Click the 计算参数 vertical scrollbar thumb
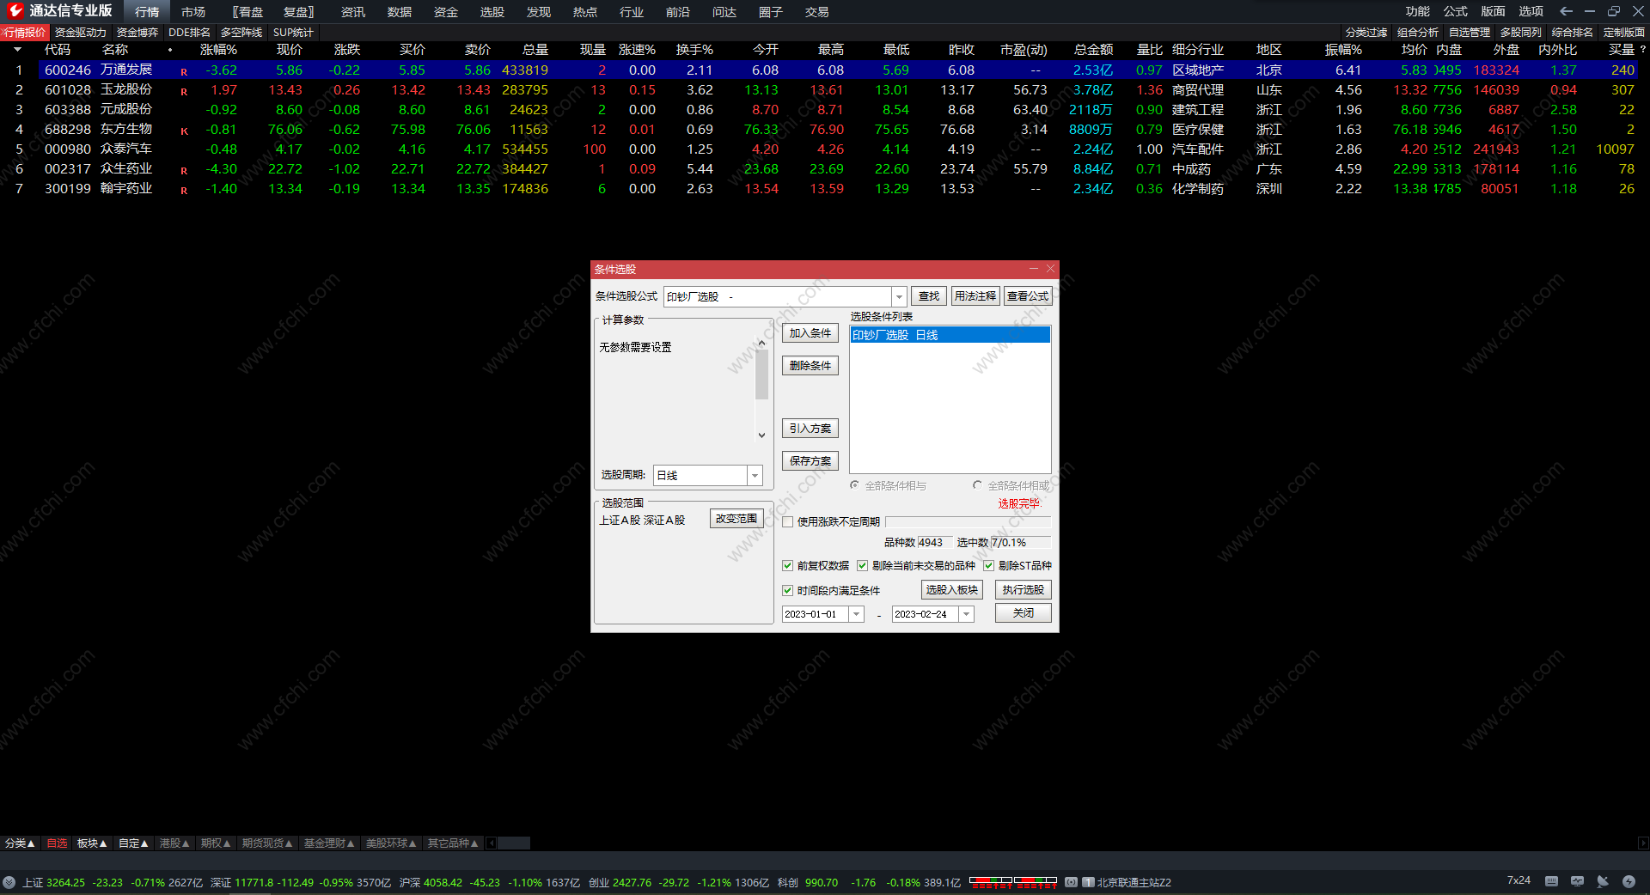This screenshot has width=1650, height=895. tap(761, 374)
